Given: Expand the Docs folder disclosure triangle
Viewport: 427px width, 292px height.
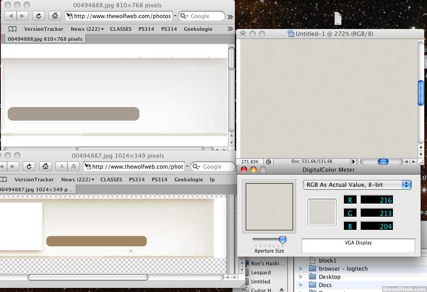Looking at the screenshot, I should (301, 285).
